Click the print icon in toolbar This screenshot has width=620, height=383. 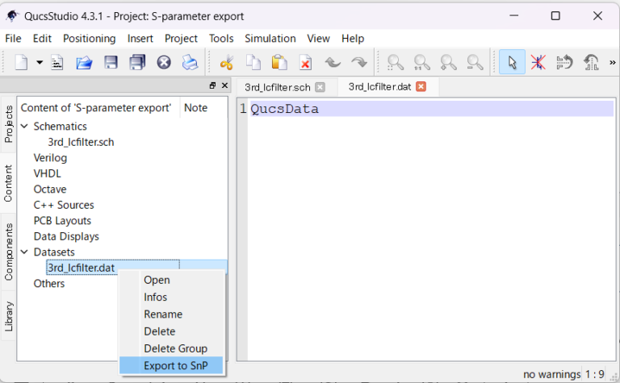(189, 62)
